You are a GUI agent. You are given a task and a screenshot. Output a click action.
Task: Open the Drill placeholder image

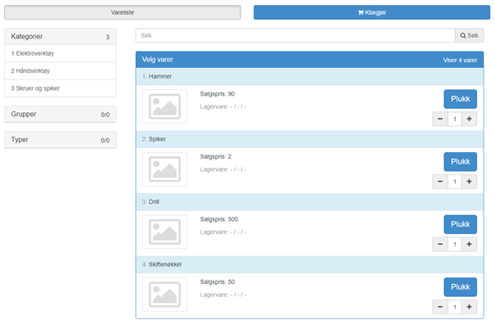[164, 232]
